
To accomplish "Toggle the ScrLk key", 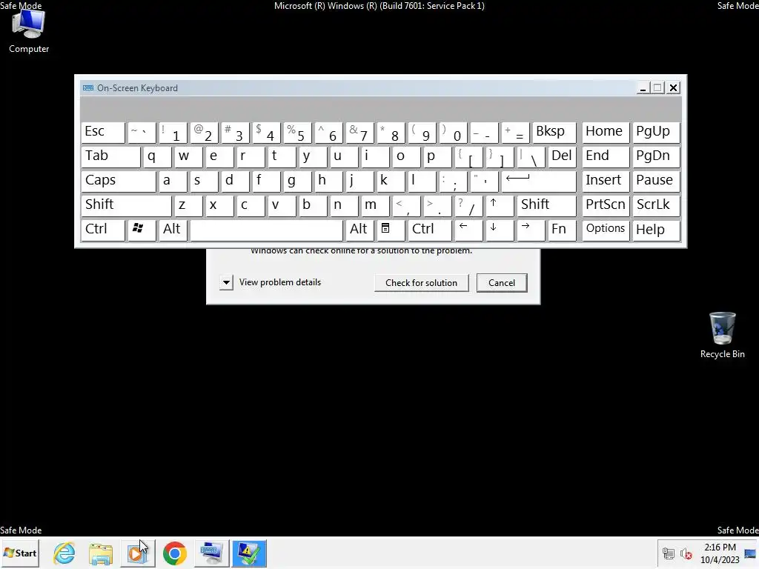I will 656,205.
